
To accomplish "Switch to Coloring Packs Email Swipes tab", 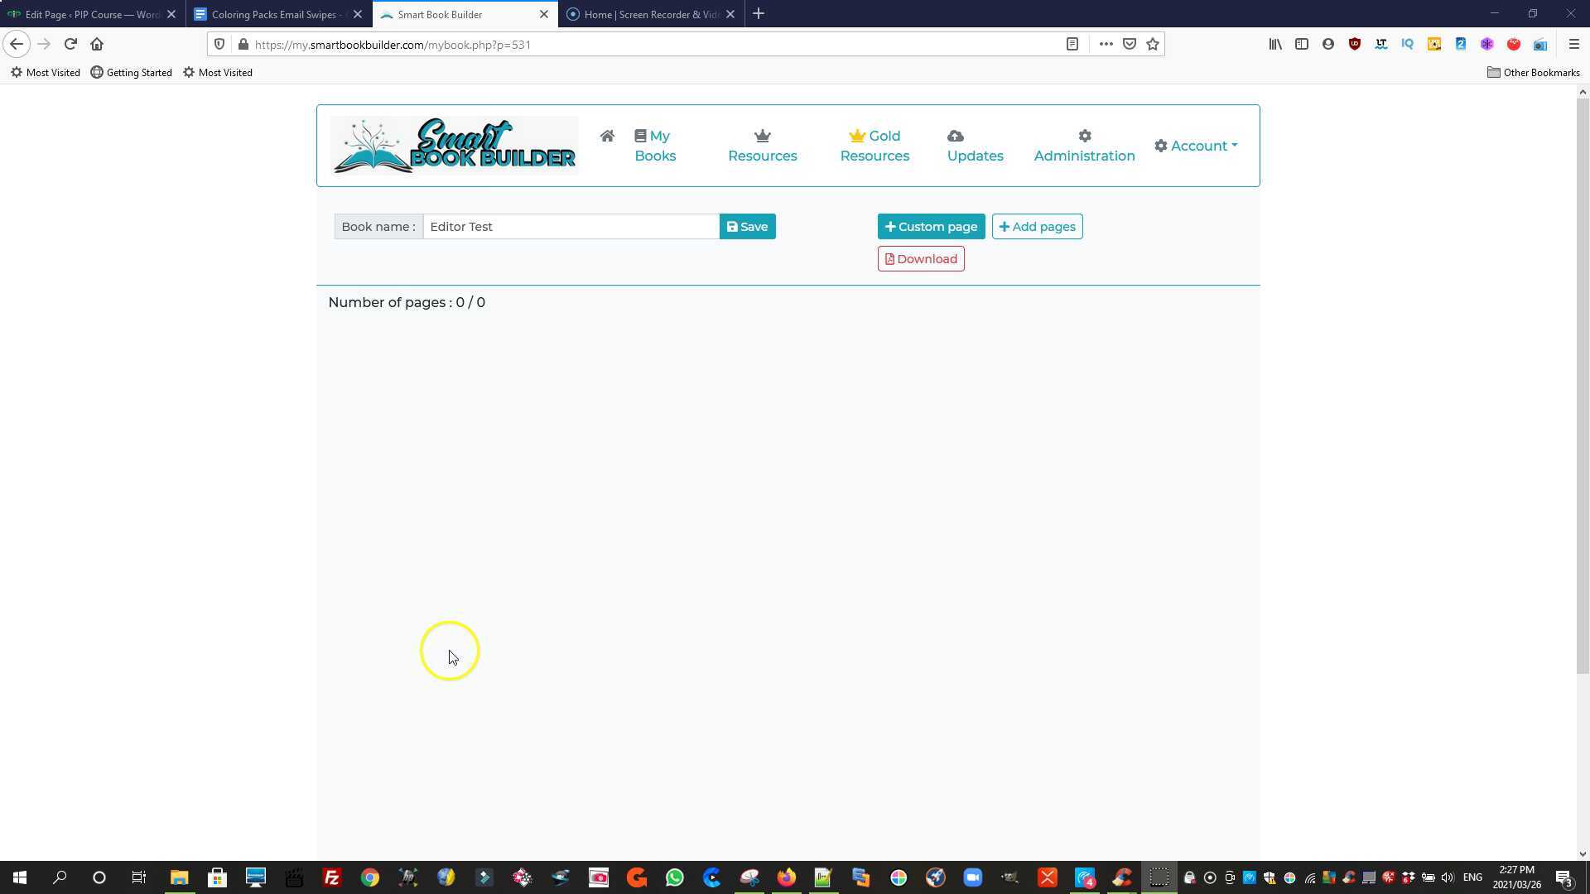I will (273, 14).
